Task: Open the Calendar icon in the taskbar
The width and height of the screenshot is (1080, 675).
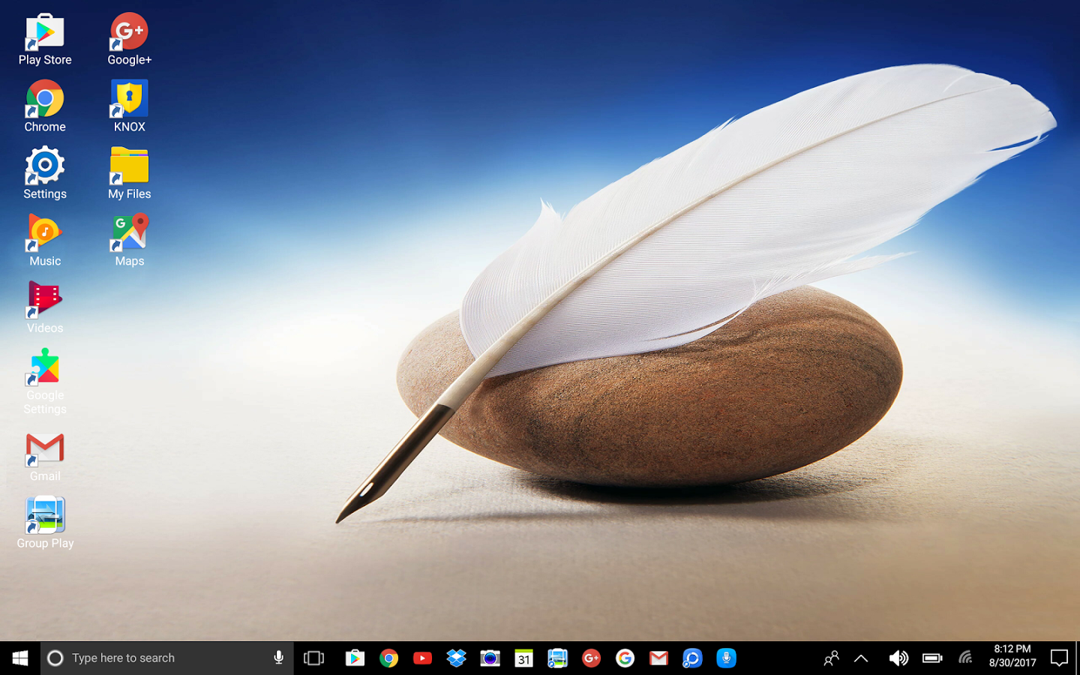Action: click(523, 658)
